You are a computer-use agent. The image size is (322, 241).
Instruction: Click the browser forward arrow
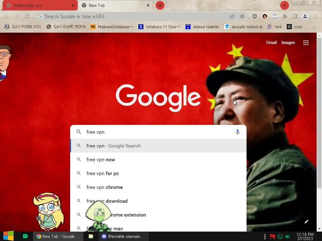pos(17,16)
